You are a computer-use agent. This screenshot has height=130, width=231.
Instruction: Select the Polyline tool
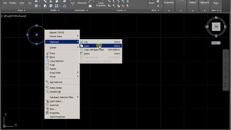tap(13, 3)
